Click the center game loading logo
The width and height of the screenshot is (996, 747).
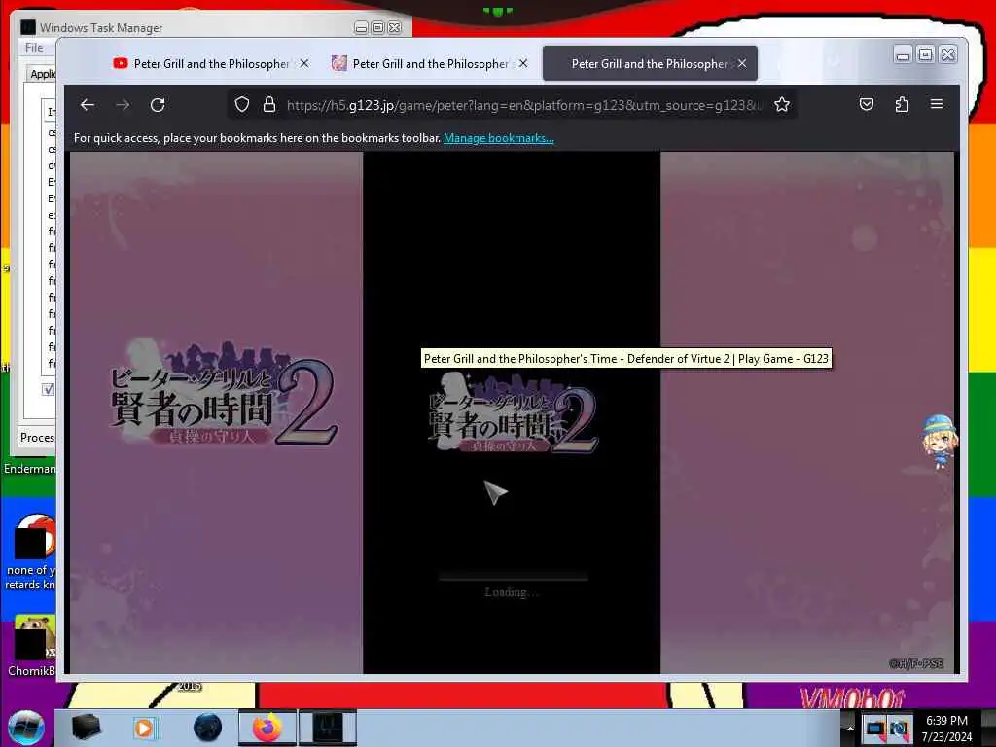pos(512,412)
